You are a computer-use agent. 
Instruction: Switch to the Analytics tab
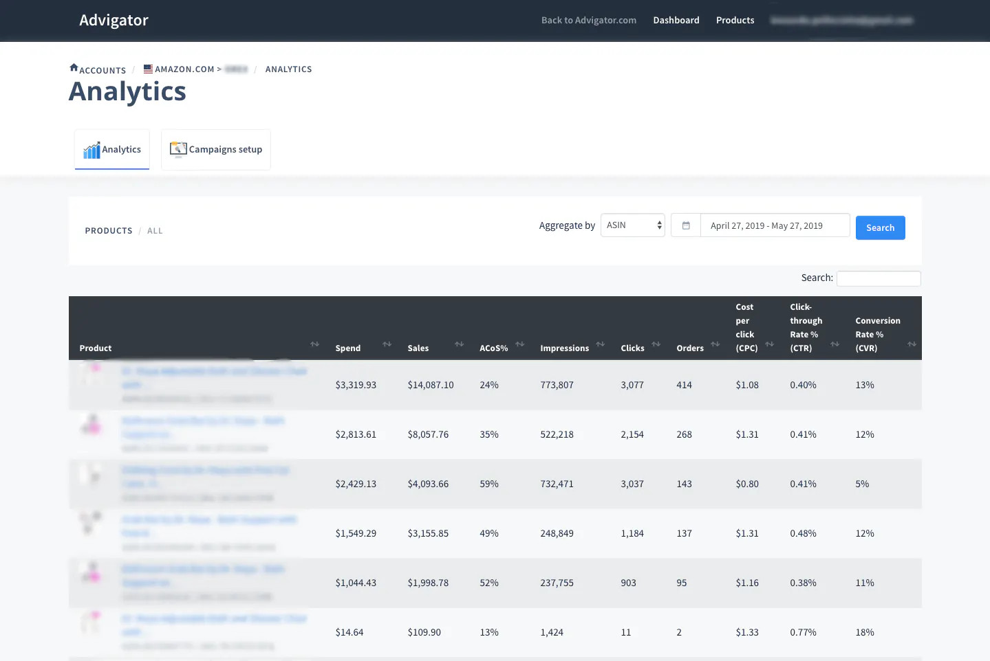[112, 150]
